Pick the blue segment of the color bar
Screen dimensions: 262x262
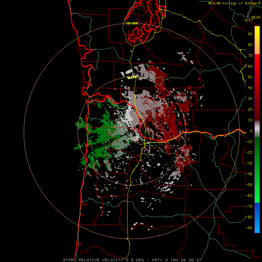click(x=257, y=218)
